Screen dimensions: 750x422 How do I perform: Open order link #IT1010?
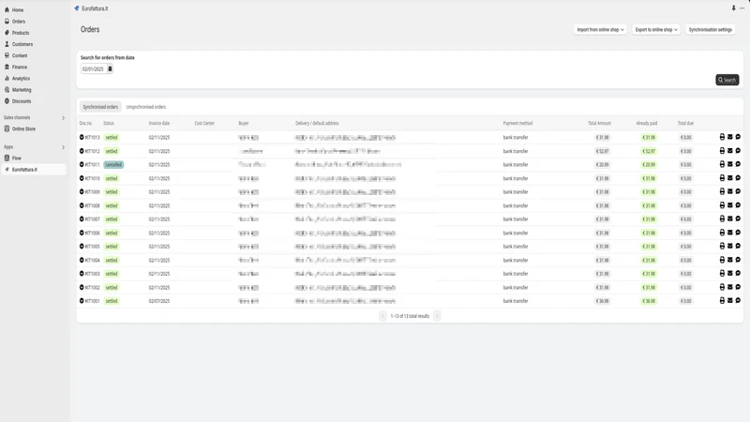click(92, 178)
